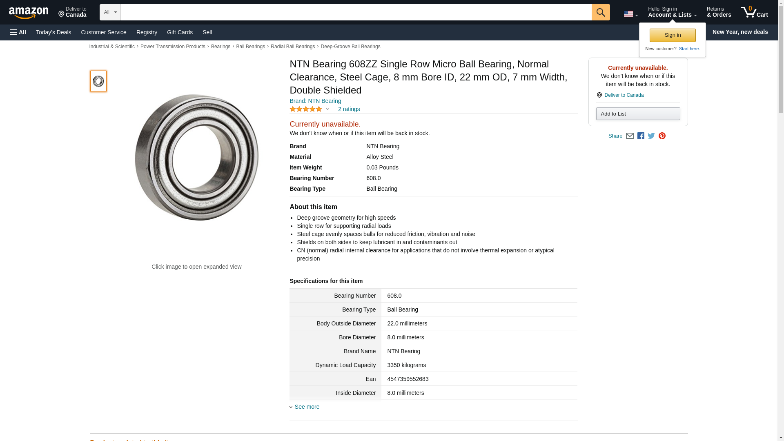The width and height of the screenshot is (784, 441).
Task: Open the shopping cart
Action: [754, 12]
